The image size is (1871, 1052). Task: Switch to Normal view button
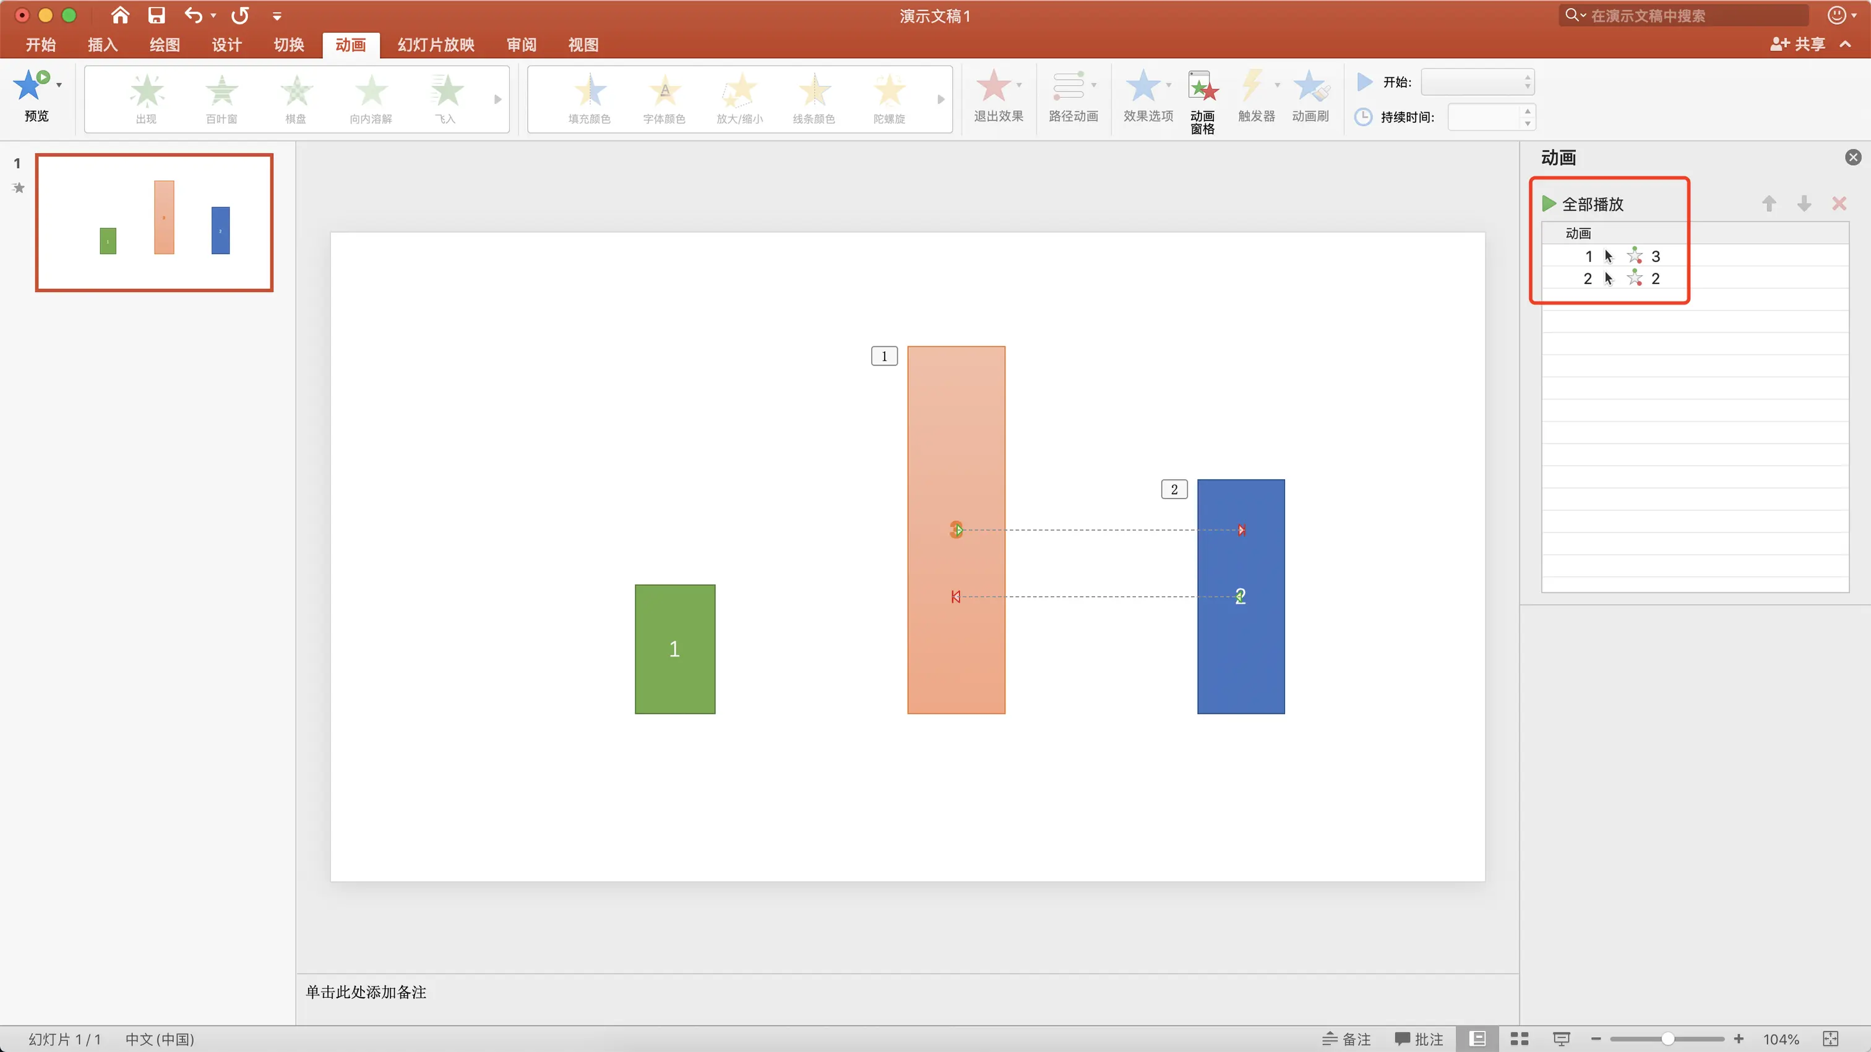(x=1477, y=1039)
